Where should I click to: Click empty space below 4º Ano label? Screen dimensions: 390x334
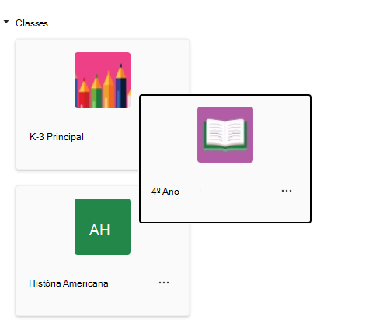click(x=225, y=209)
